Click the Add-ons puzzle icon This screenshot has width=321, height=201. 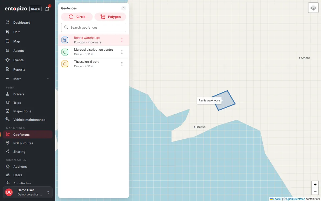[x=7, y=166]
